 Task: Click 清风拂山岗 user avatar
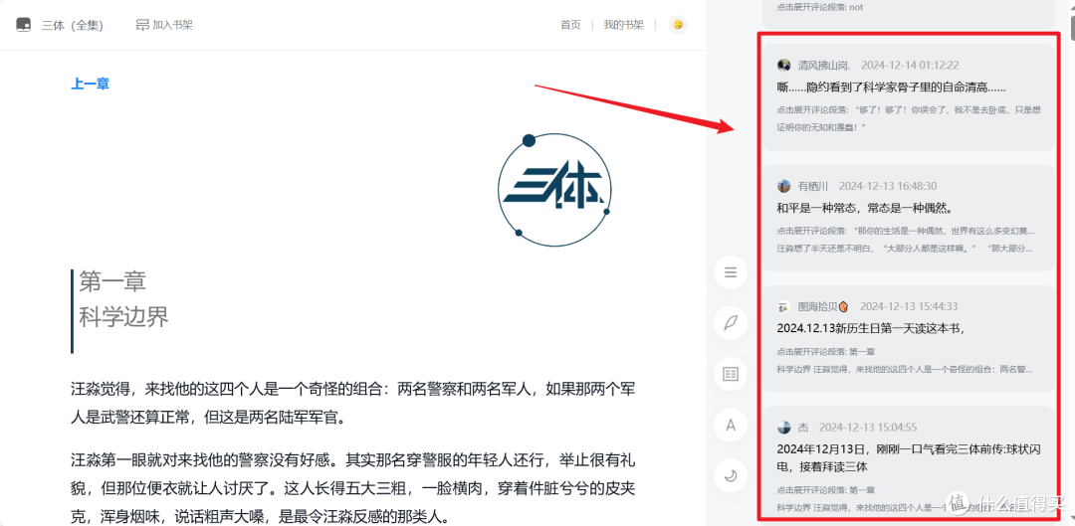(x=783, y=65)
